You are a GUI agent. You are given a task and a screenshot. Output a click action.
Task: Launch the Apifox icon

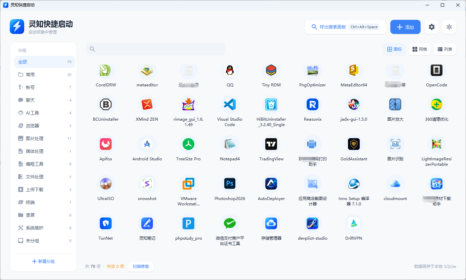106,145
